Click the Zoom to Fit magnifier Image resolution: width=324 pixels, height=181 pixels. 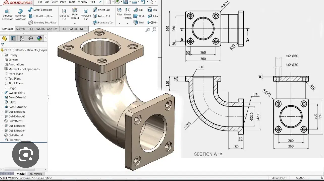point(148,30)
